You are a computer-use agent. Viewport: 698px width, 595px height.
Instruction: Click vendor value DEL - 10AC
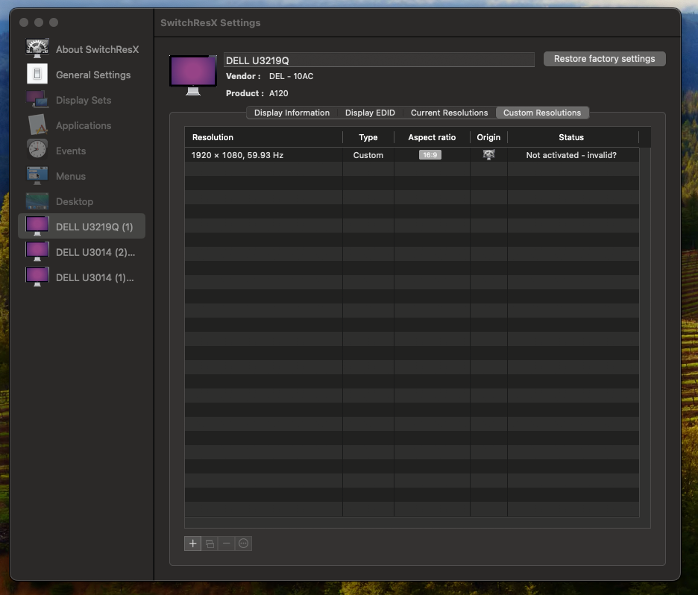pos(291,76)
